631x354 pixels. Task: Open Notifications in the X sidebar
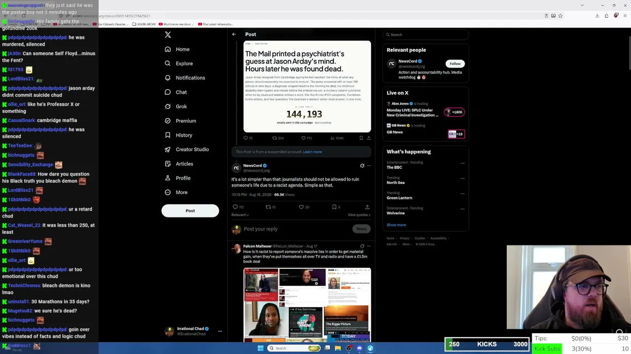pyautogui.click(x=185, y=78)
